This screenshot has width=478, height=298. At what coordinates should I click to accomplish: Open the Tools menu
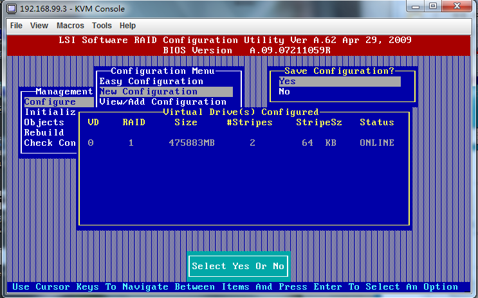[102, 26]
